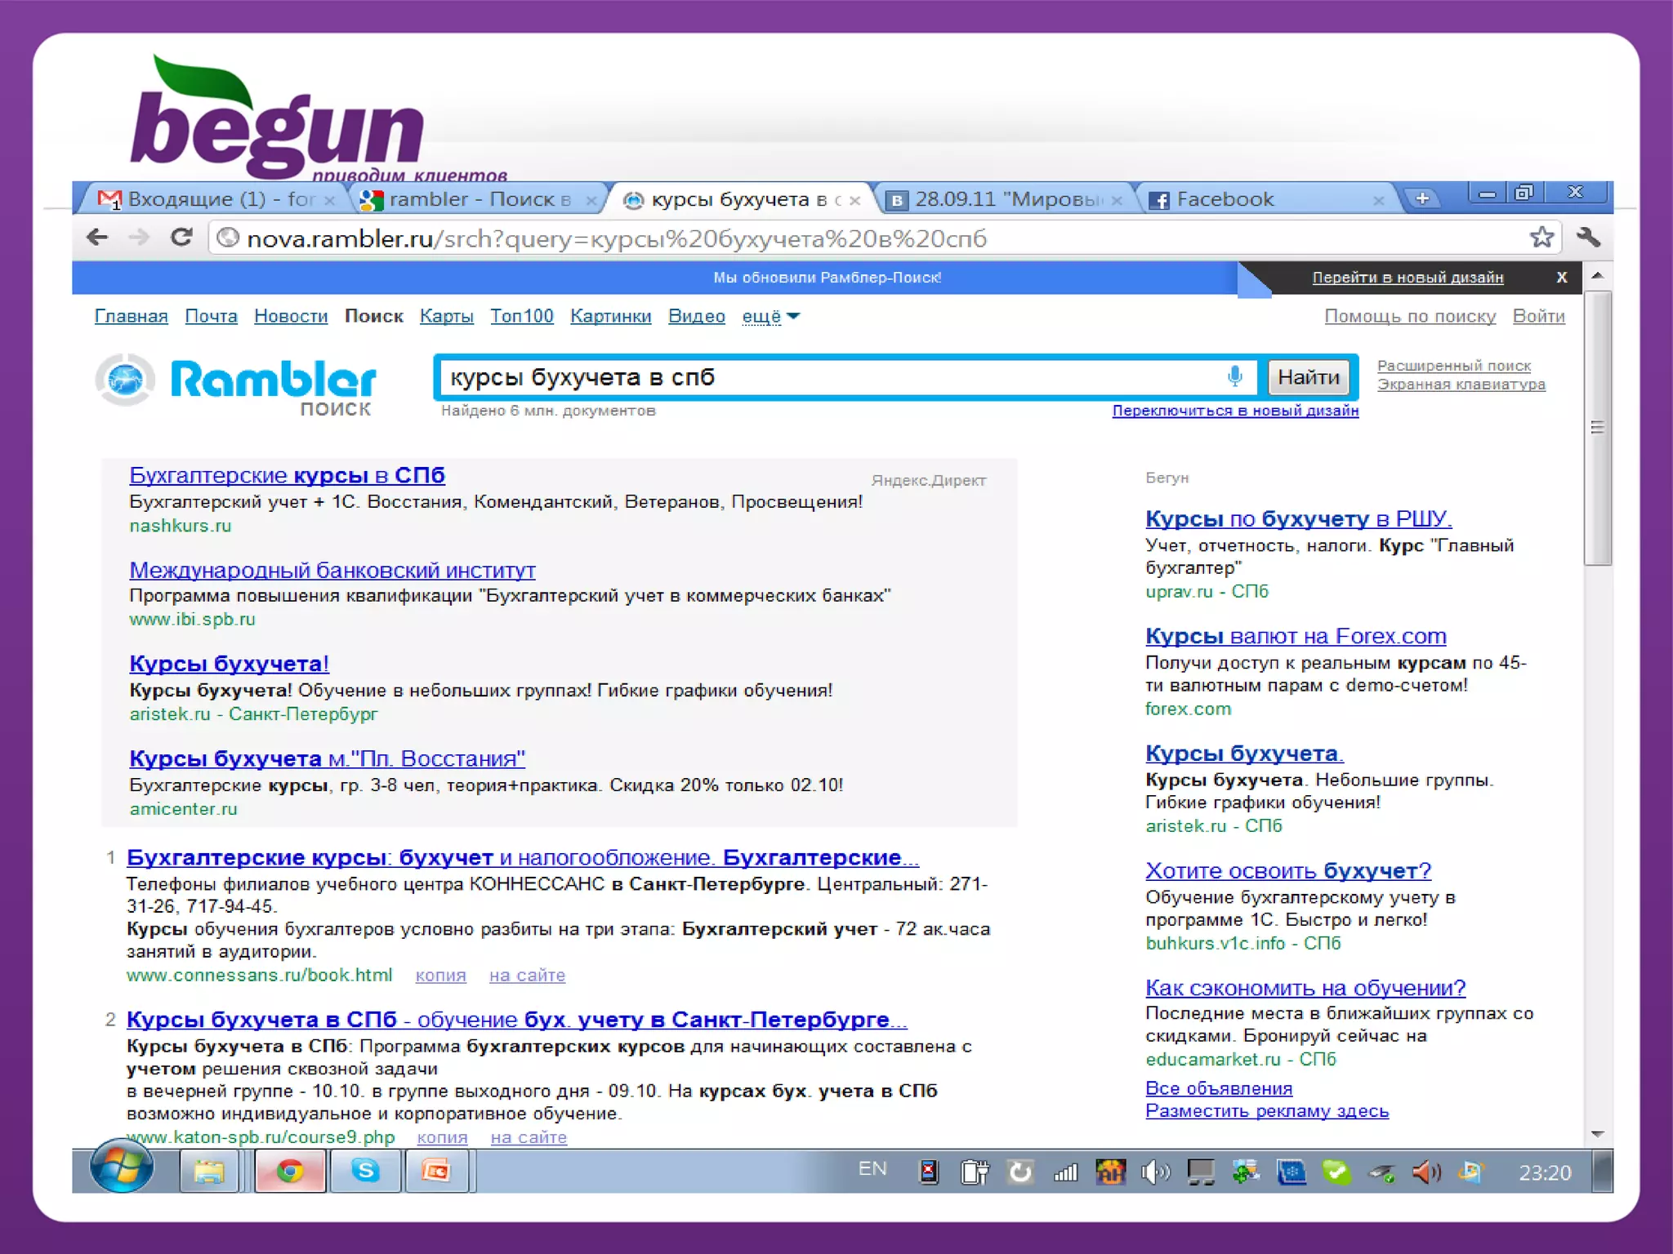Expand the 'ещё' dropdown menu
The height and width of the screenshot is (1254, 1673).
click(770, 316)
